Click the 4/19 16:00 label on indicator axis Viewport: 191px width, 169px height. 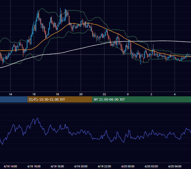tap(34, 166)
